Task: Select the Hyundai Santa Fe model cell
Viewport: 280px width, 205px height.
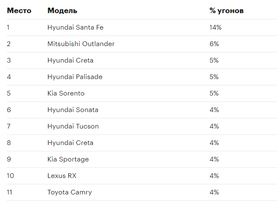Action: pos(75,27)
